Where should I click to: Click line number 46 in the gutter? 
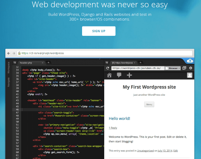[x=17, y=109]
